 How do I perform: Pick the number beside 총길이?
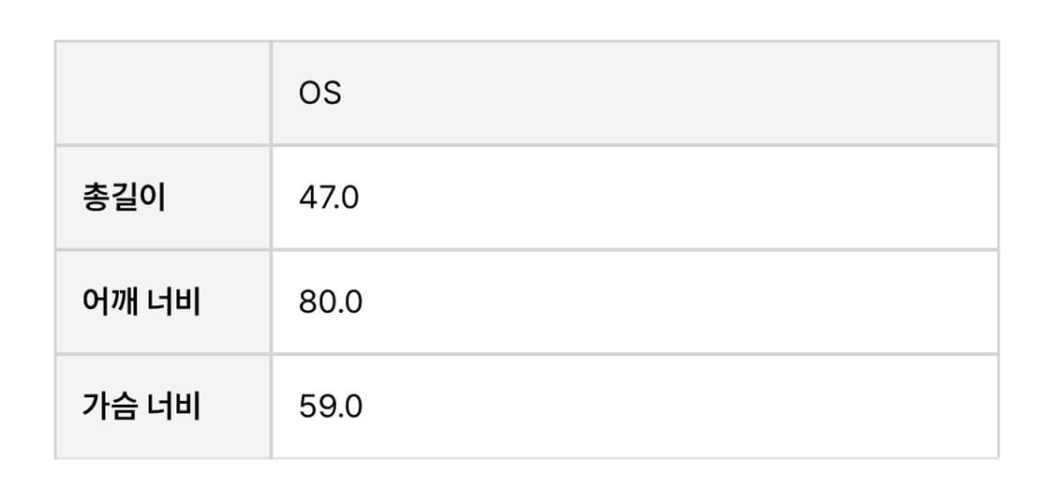coord(328,199)
